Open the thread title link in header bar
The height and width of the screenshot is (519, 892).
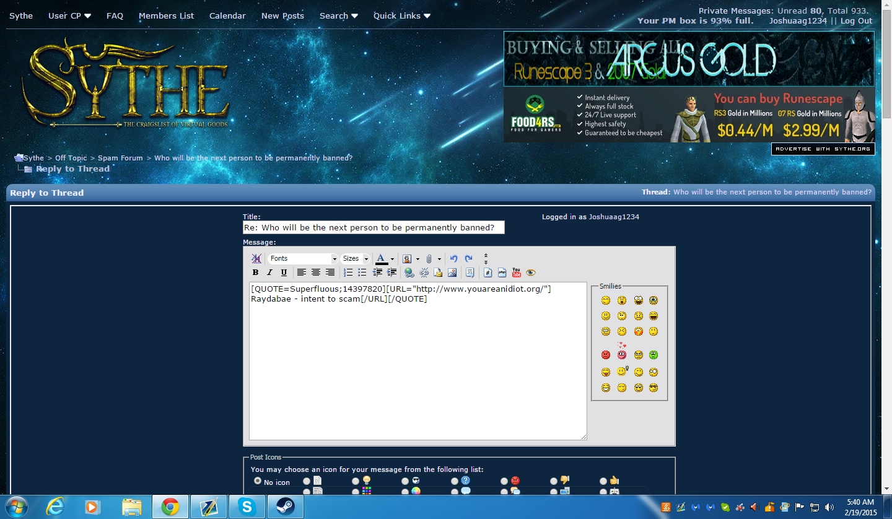[x=772, y=192]
